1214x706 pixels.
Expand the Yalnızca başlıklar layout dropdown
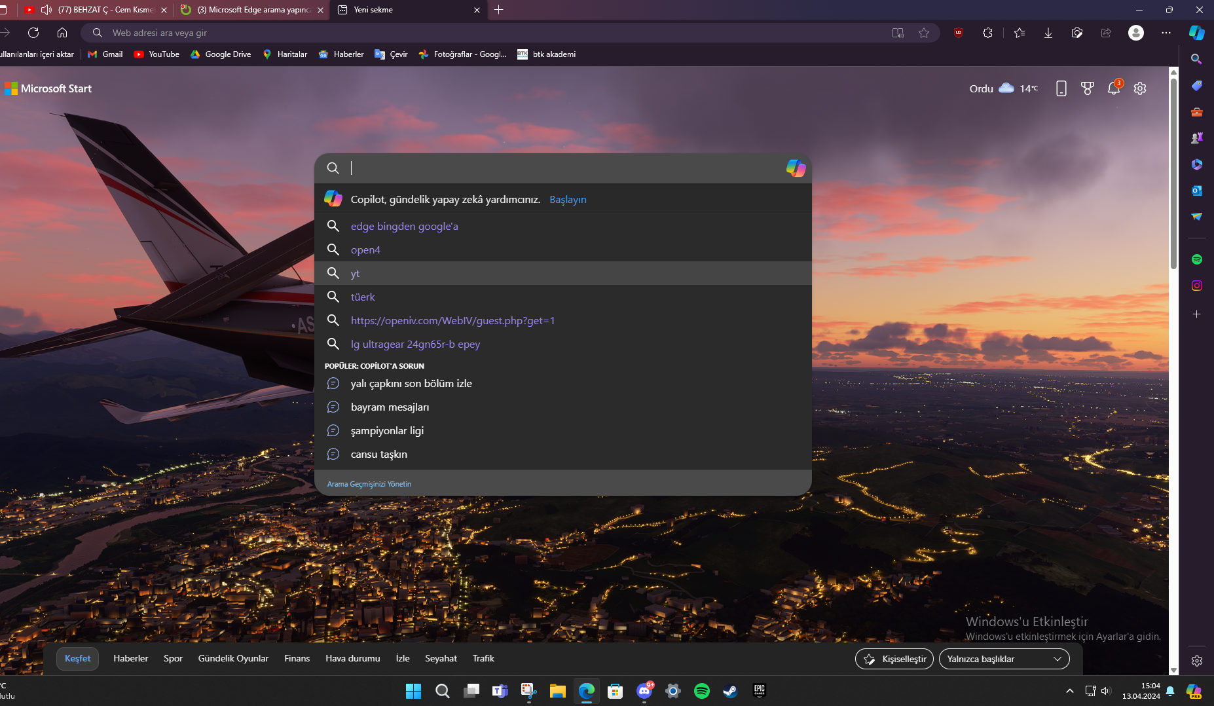(1004, 659)
